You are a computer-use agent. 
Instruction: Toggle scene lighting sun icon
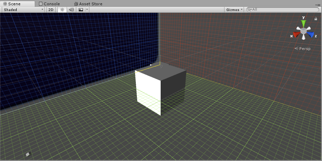click(x=62, y=10)
